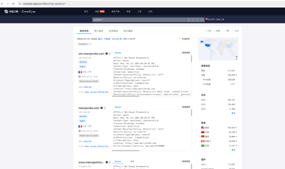Open the 语法说明 link
285x169 pixels.
tap(211, 20)
